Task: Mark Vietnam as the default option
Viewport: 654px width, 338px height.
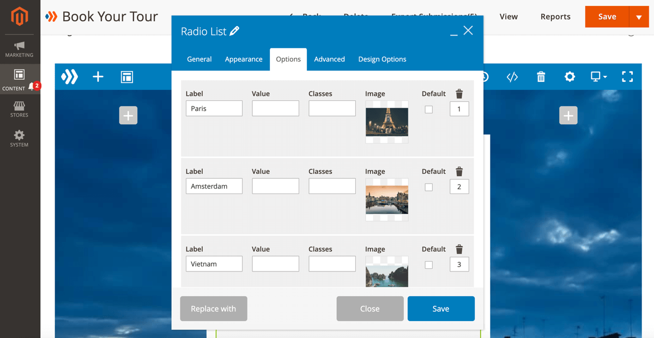Action: (x=428, y=264)
